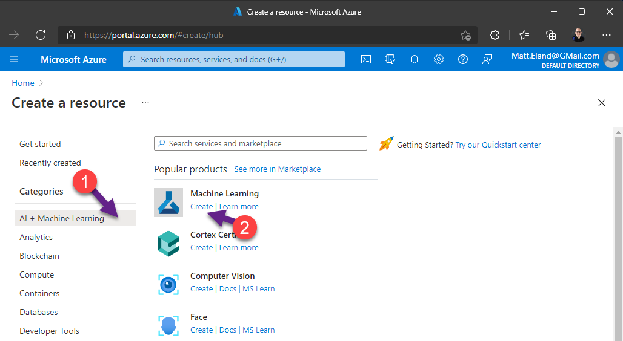The image size is (623, 341).
Task: Click MS Learn under Face
Action: click(x=259, y=330)
